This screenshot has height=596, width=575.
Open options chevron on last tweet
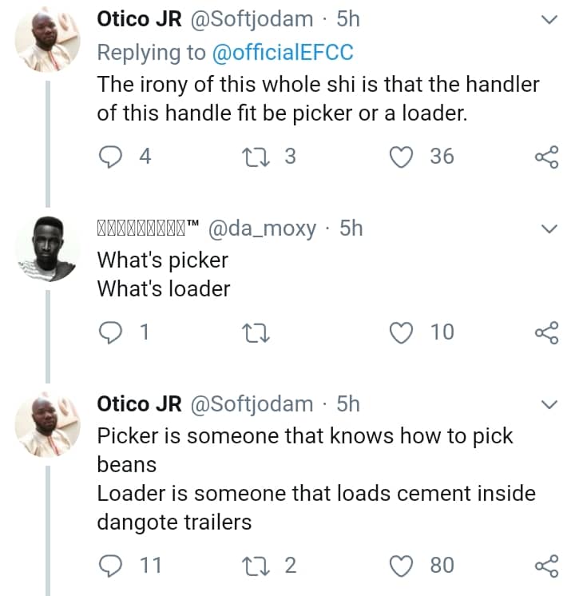tap(549, 405)
